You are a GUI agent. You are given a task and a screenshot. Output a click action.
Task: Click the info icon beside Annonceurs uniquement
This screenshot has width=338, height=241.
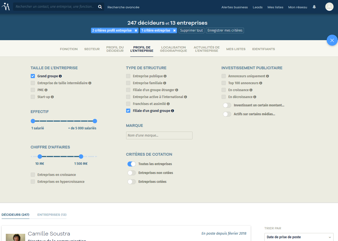pos(268,76)
